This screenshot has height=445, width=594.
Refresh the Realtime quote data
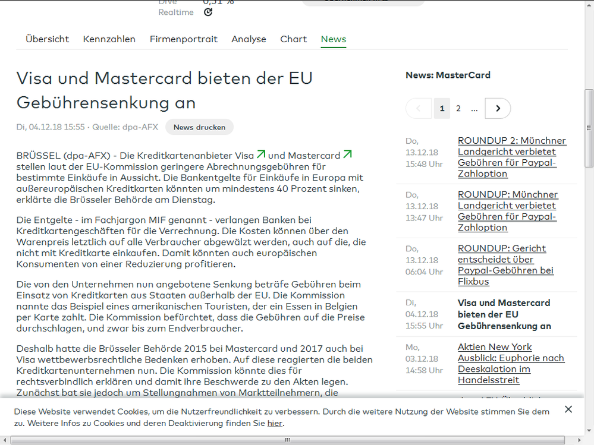(207, 12)
